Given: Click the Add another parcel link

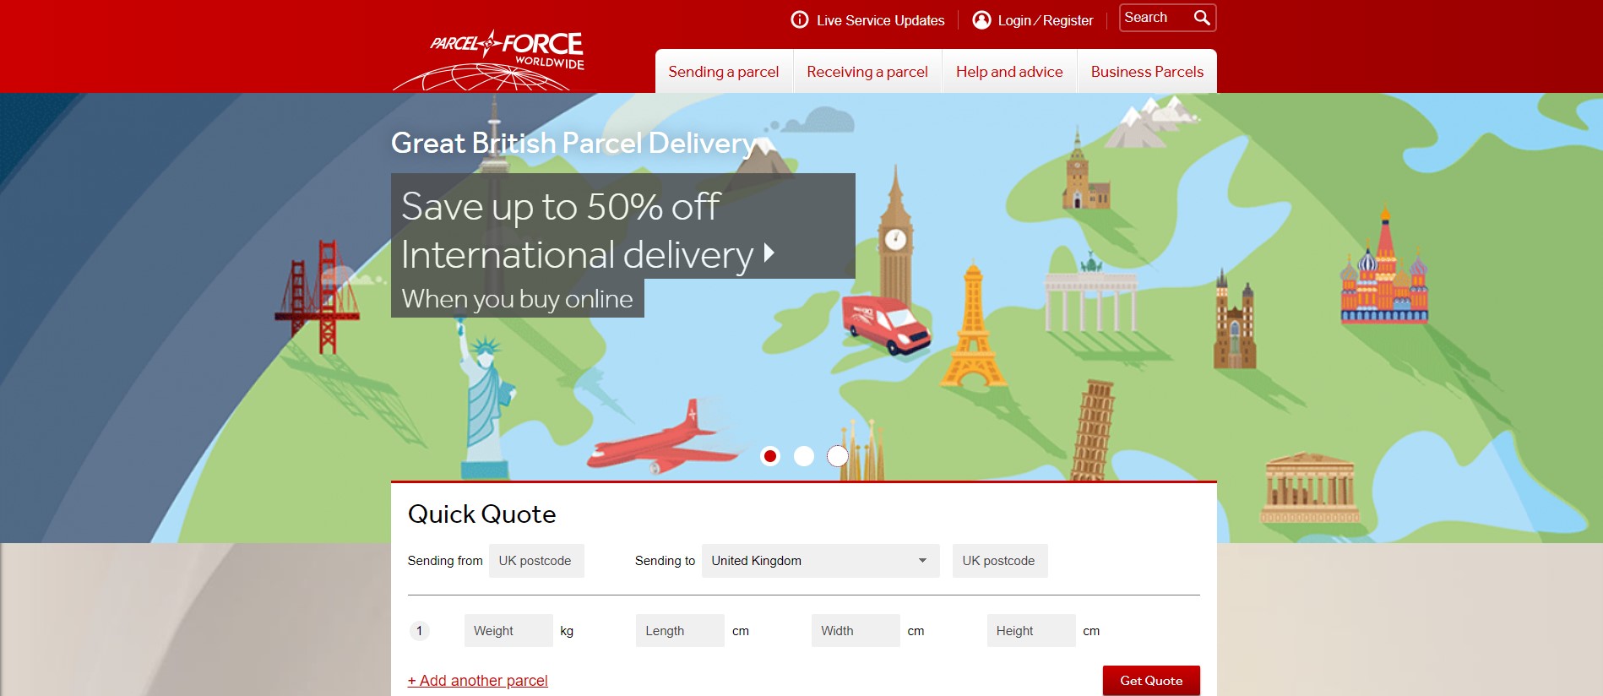Looking at the screenshot, I should (x=477, y=681).
